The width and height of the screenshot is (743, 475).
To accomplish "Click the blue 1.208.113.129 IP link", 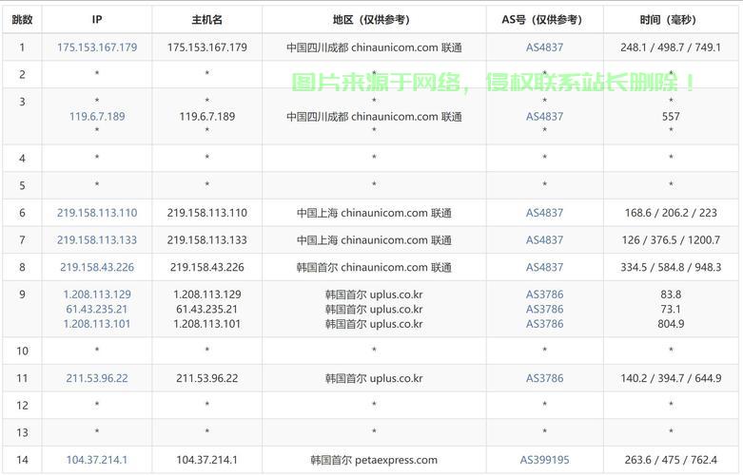I will pos(97,294).
